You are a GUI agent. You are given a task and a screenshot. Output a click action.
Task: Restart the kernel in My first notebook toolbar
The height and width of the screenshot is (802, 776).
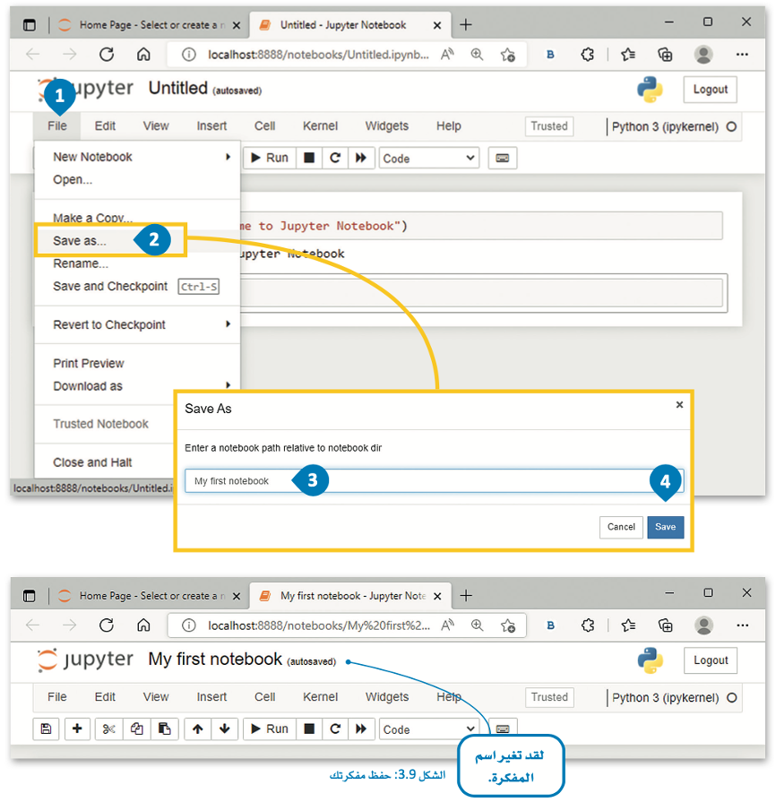pyautogui.click(x=335, y=729)
